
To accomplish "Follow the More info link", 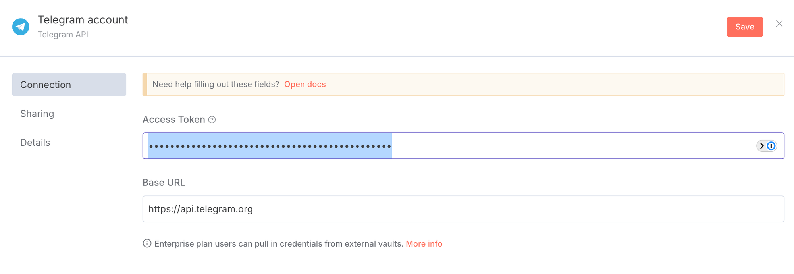I will click(x=424, y=244).
